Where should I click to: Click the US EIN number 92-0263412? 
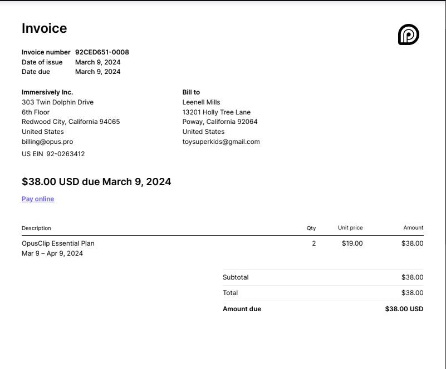[65, 154]
